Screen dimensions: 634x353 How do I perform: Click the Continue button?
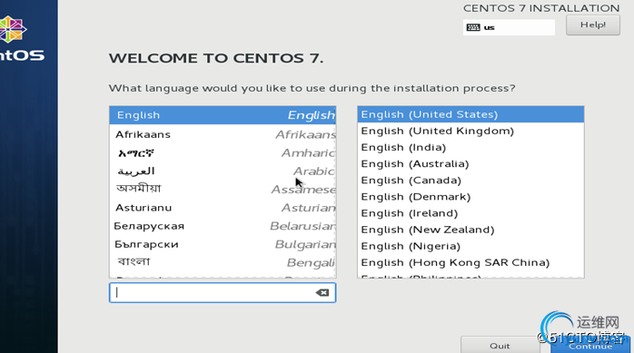point(590,346)
